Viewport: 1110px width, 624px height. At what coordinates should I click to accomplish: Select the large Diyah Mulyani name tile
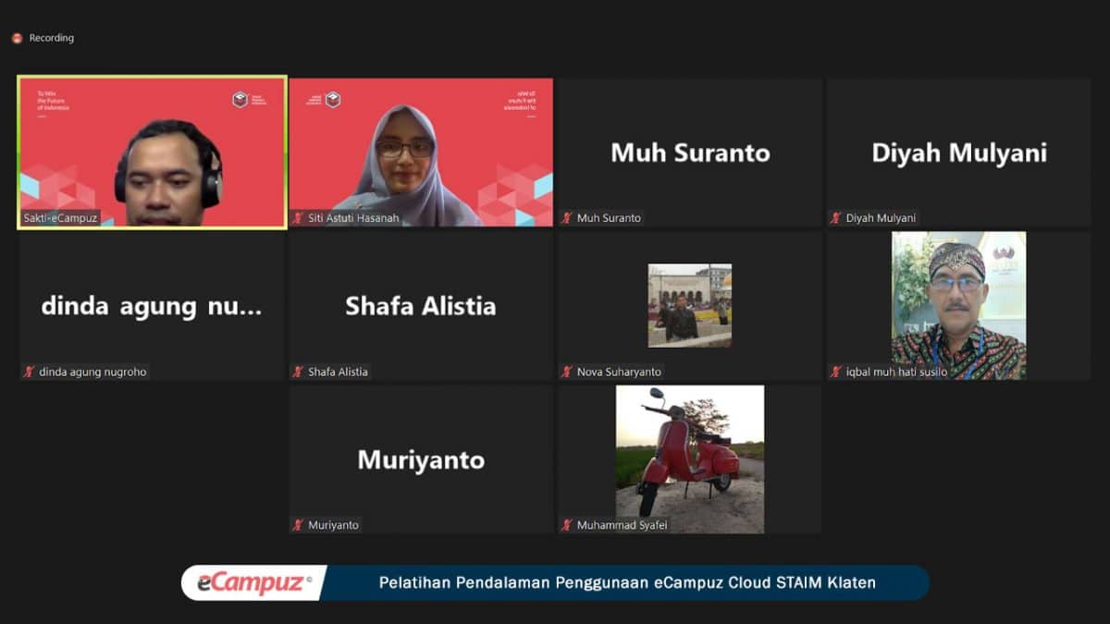coord(959,153)
